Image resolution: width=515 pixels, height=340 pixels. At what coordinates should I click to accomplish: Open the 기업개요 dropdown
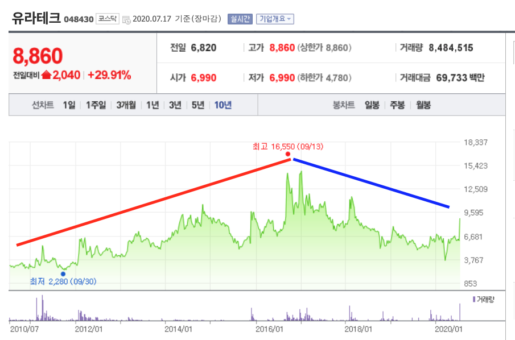pyautogui.click(x=275, y=19)
